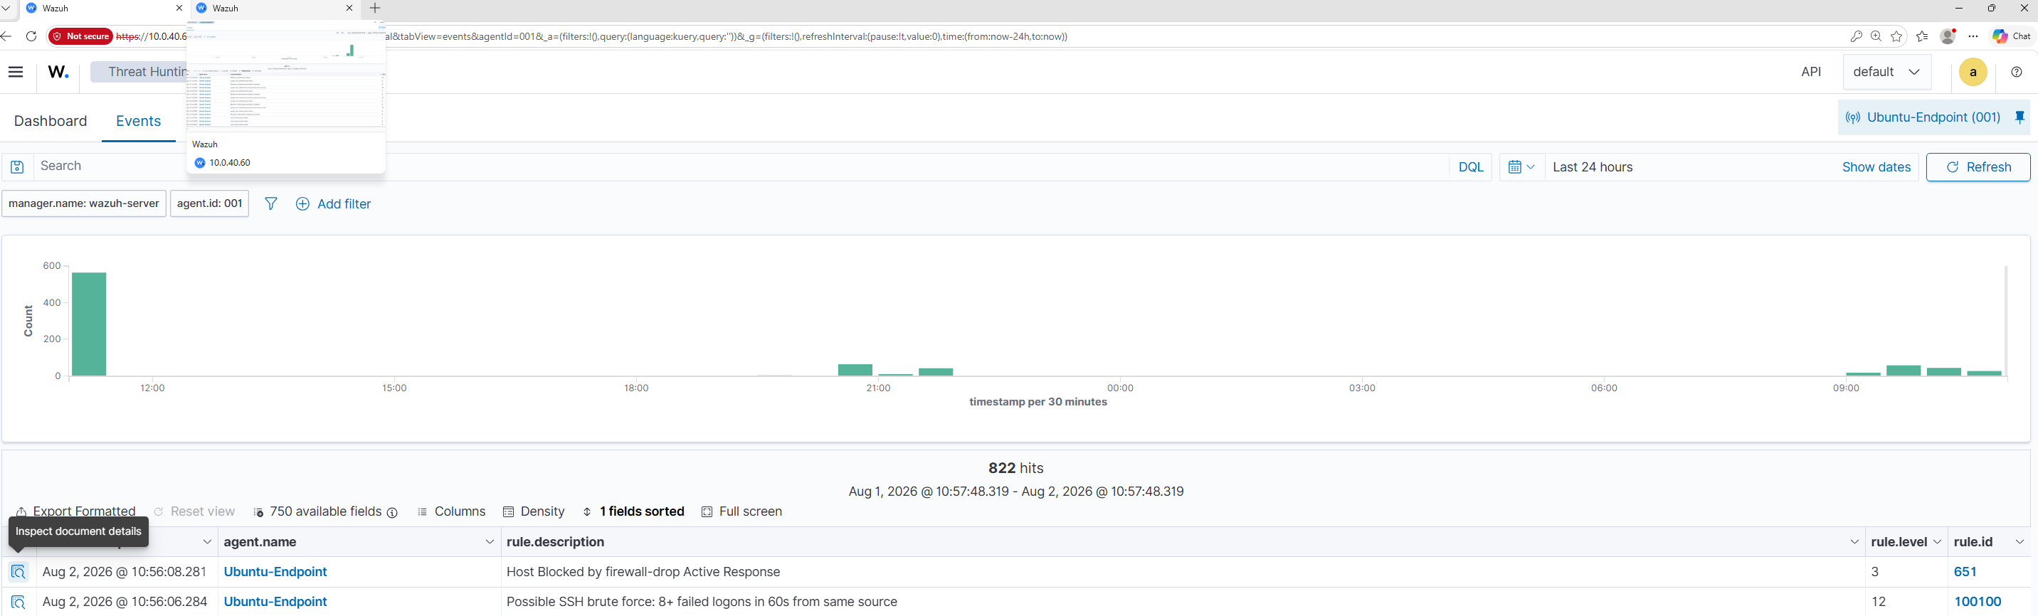Open rule ID 651 link

click(x=1965, y=572)
